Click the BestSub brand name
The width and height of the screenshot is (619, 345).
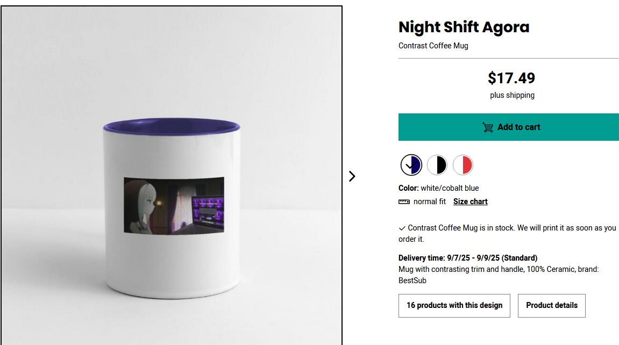pyautogui.click(x=412, y=281)
